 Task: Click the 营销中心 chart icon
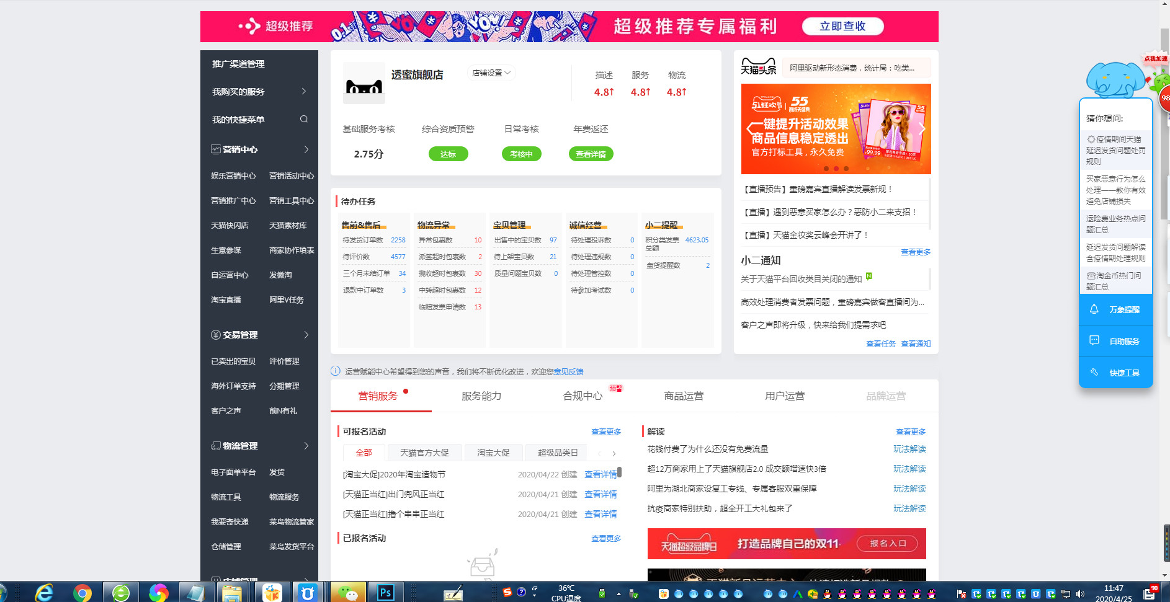pyautogui.click(x=216, y=149)
